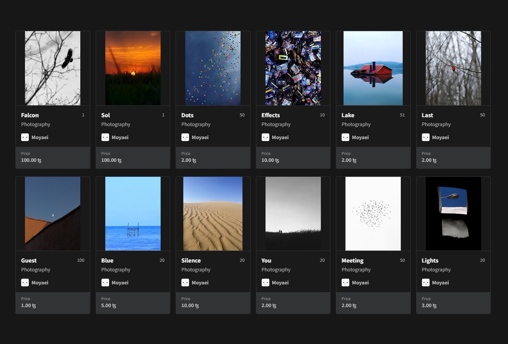Open the Dots balloons thumbnail
Screen dimensions: 508x344
[x=213, y=68]
